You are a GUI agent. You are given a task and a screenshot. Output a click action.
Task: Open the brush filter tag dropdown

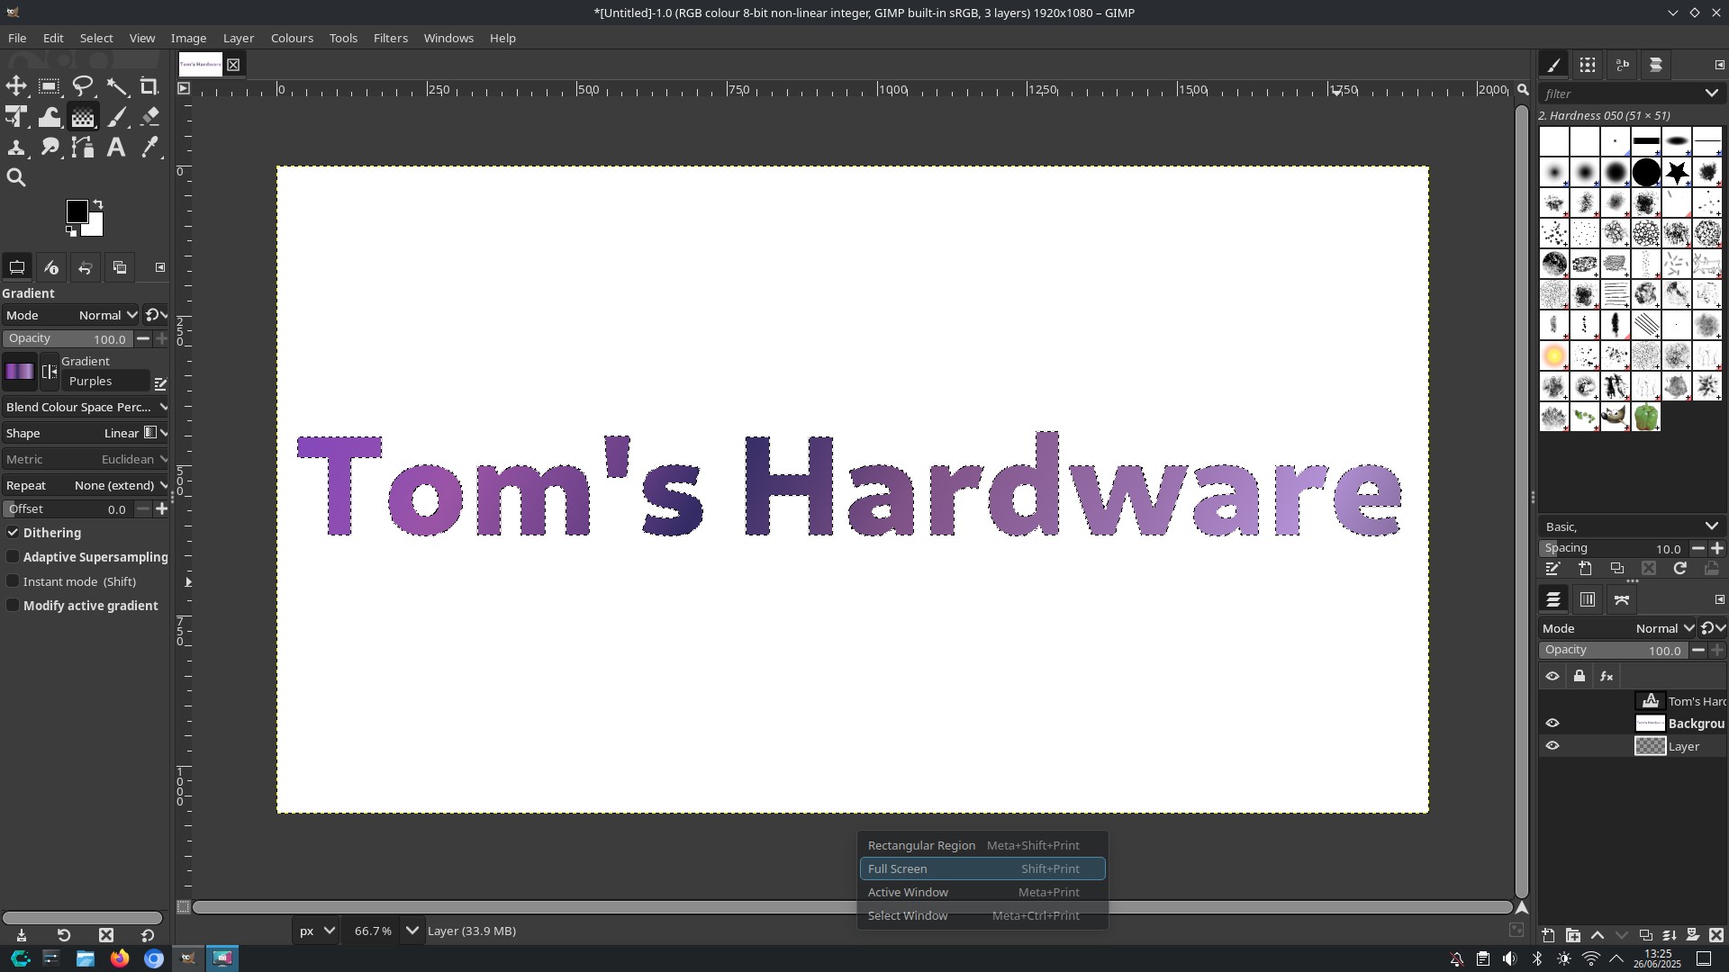point(1711,93)
